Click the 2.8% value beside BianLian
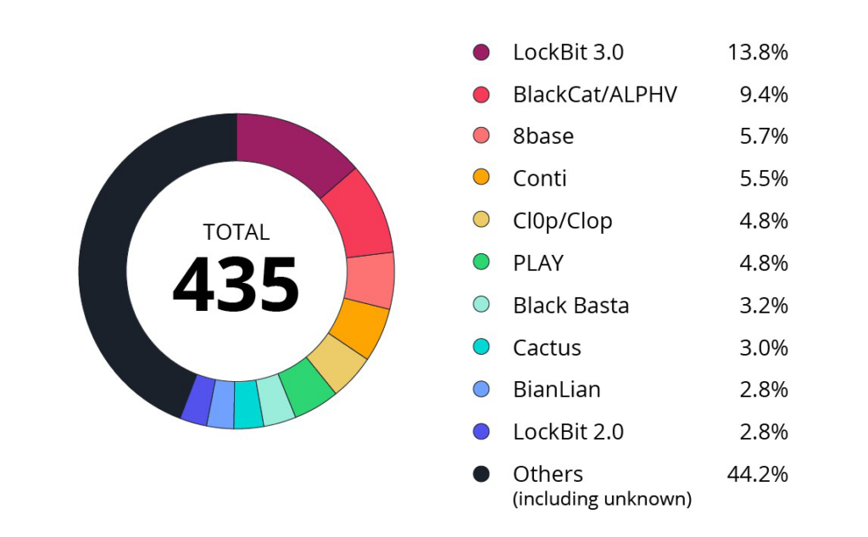The image size is (868, 537). tap(764, 390)
